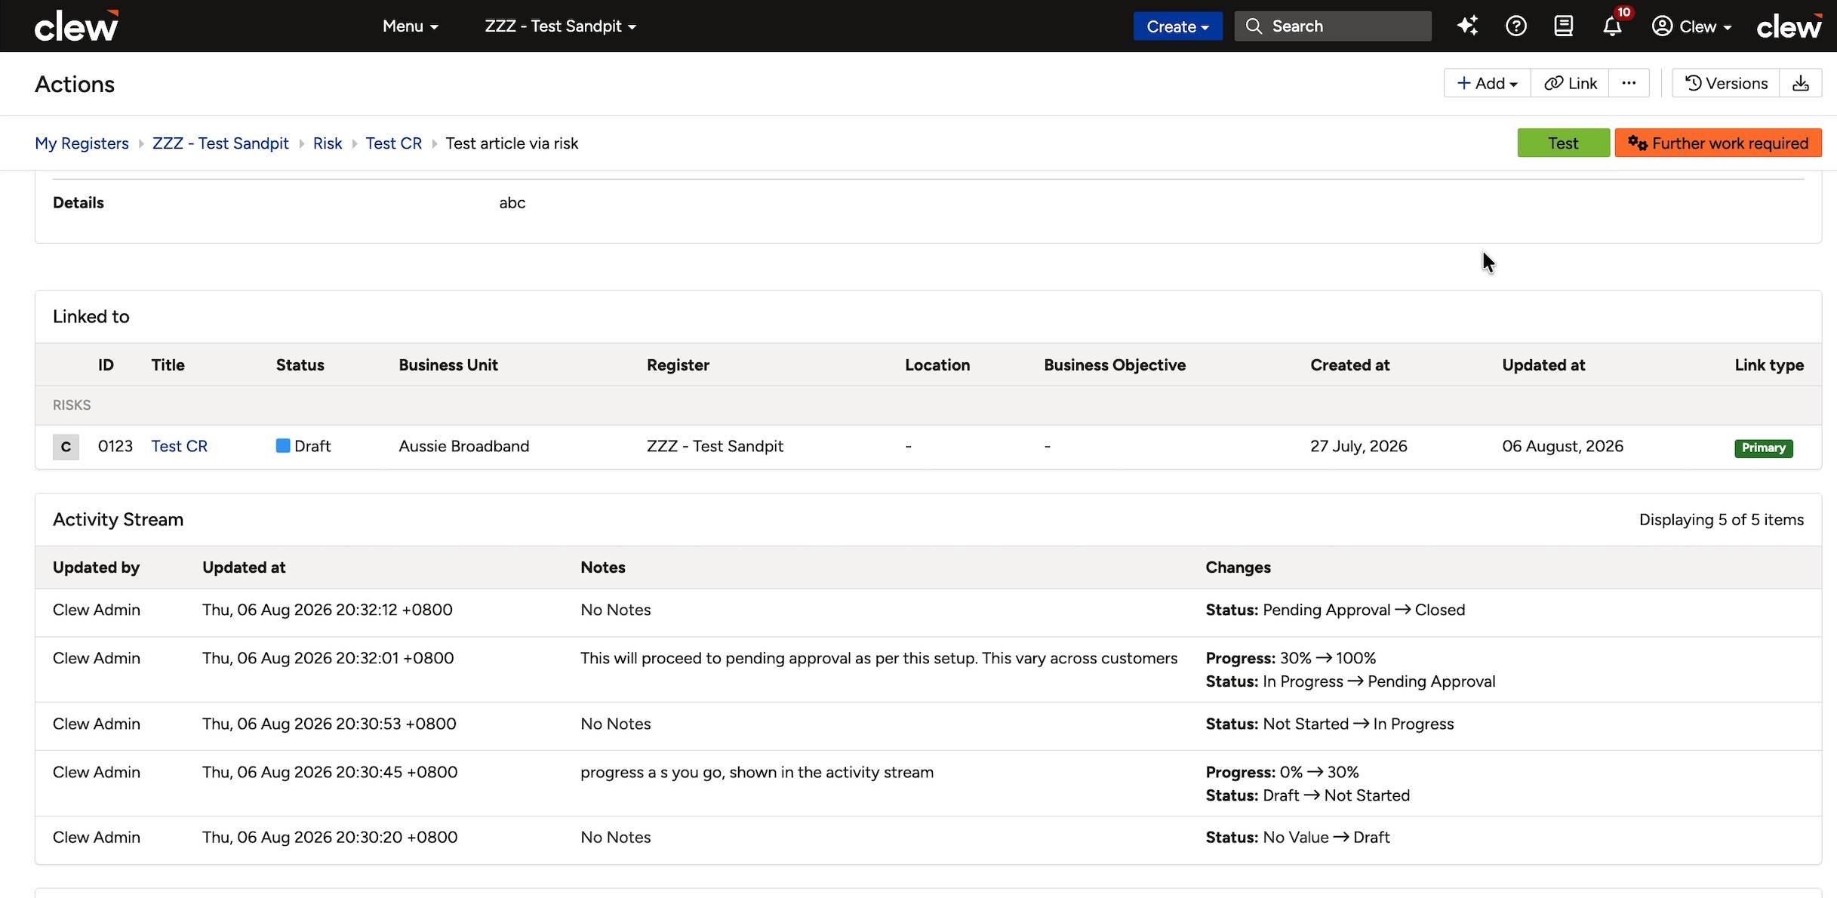The height and width of the screenshot is (898, 1837).
Task: Click the note about pending approval setup
Action: point(878,658)
